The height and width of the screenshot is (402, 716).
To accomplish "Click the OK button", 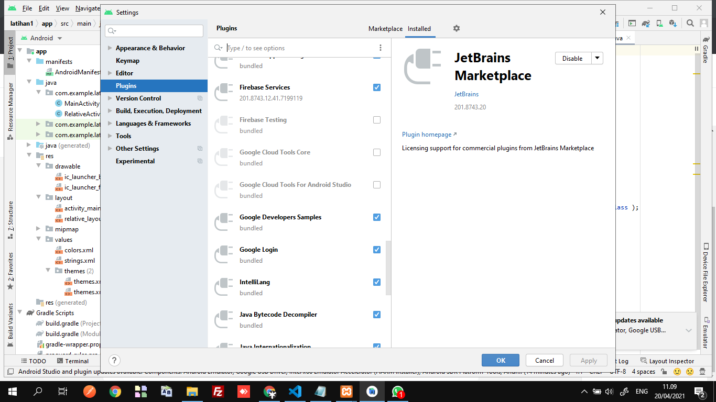I will tap(501, 360).
